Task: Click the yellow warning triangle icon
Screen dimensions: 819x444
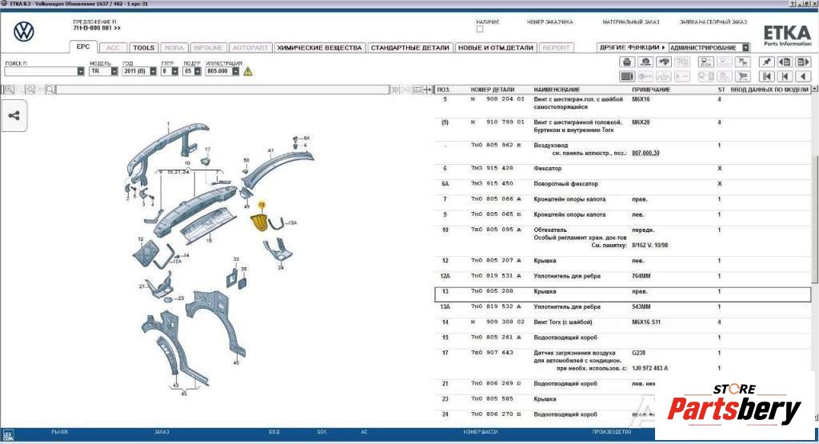Action: point(248,71)
